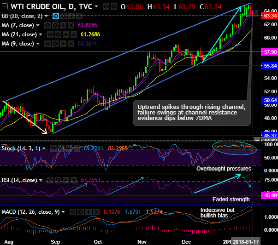The height and width of the screenshot is (245, 278).
Task: Click the plus icon on the BB row
Action: [x=71, y=16]
